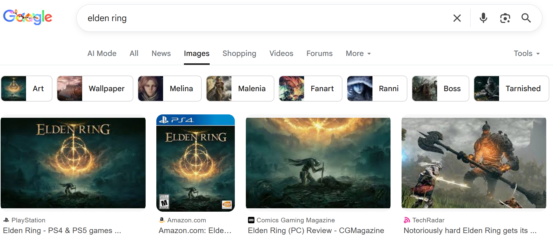
Task: Open the Forums tab
Action: click(x=319, y=54)
